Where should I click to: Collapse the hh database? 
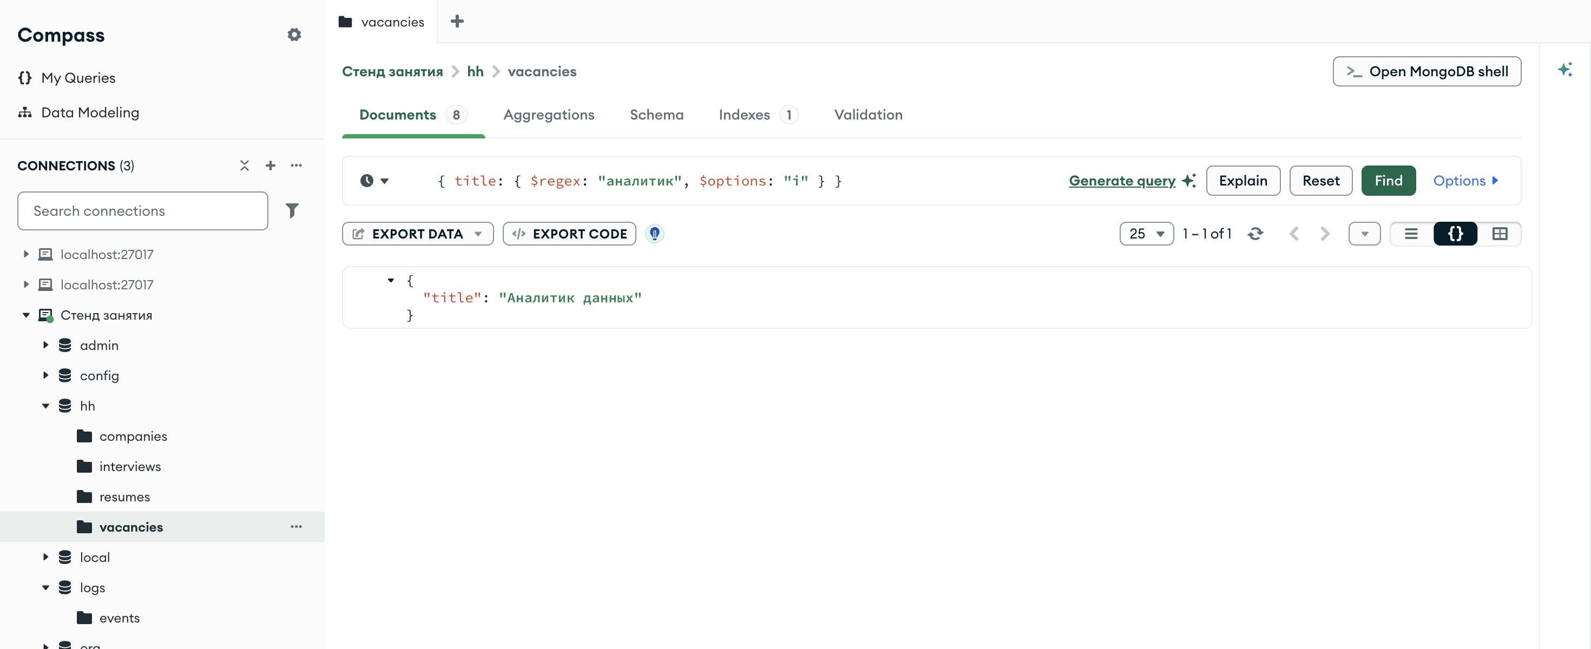[x=45, y=406]
